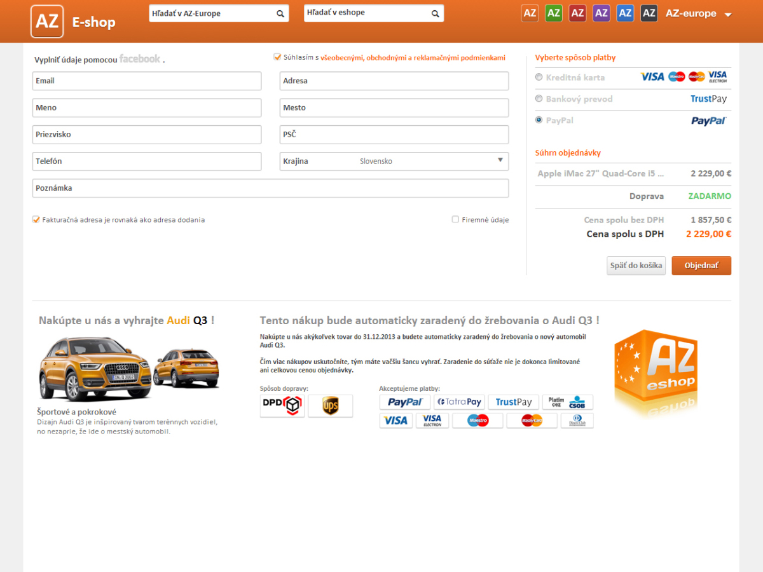Click the DPD shipping logo

282,405
